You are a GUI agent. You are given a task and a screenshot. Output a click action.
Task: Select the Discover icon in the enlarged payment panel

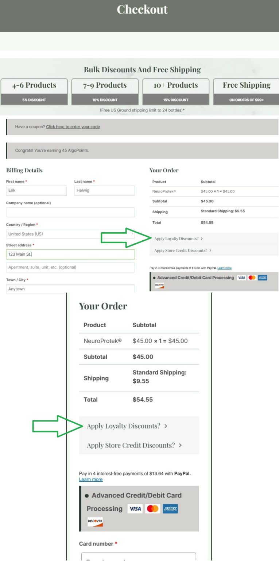click(95, 521)
